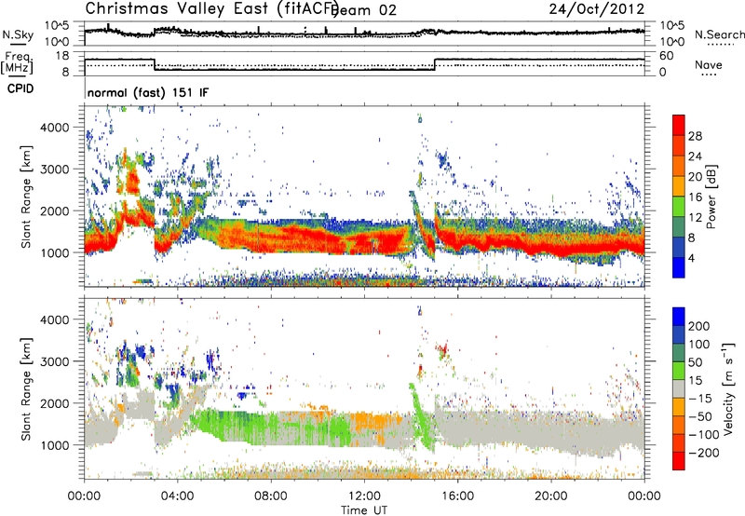745x516 pixels.
Task: Click the '20:00' time tick label
Action: tap(551, 496)
